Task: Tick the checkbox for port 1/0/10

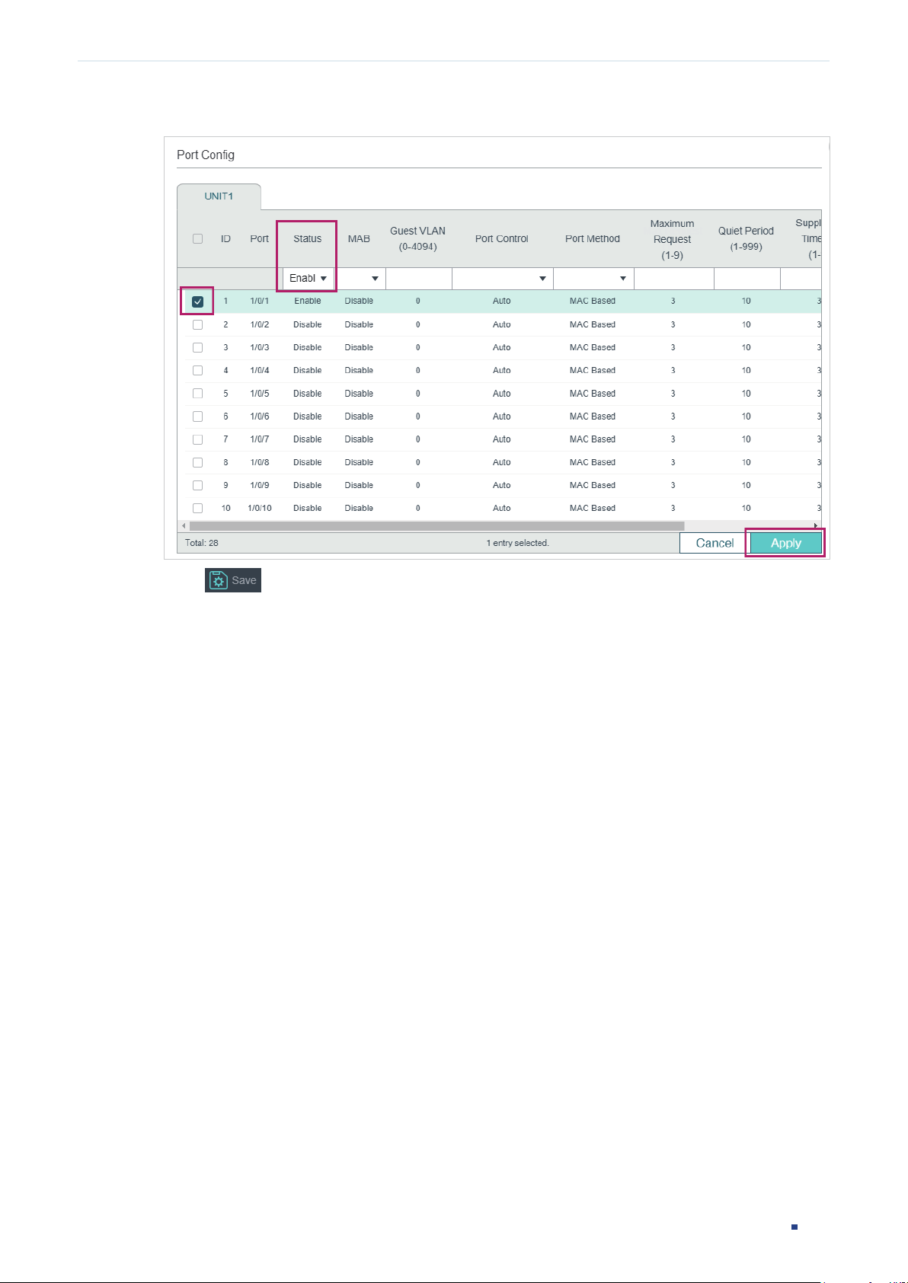Action: (197, 508)
